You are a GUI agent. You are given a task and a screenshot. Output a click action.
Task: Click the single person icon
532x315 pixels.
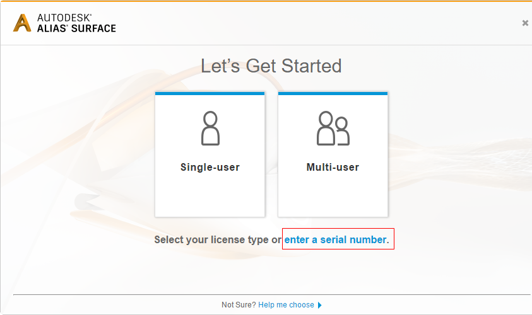210,129
